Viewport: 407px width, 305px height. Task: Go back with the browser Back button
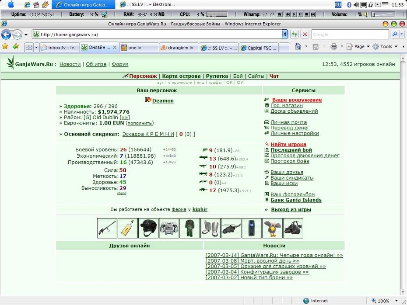(6, 35)
